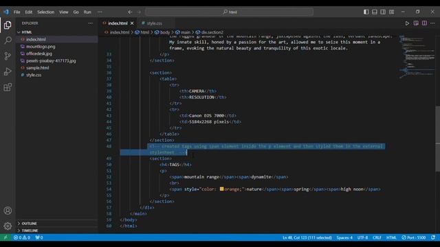The image size is (440, 247).
Task: Collapse the HTML folder in Explorer
Action: click(27, 32)
